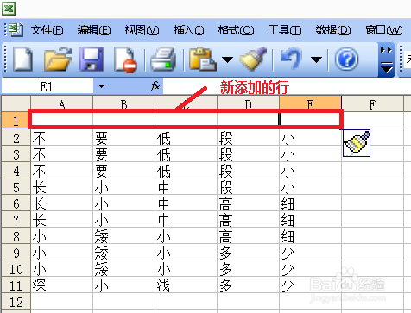Select row 2 header
Image resolution: width=411 pixels, height=313 pixels.
[x=16, y=138]
